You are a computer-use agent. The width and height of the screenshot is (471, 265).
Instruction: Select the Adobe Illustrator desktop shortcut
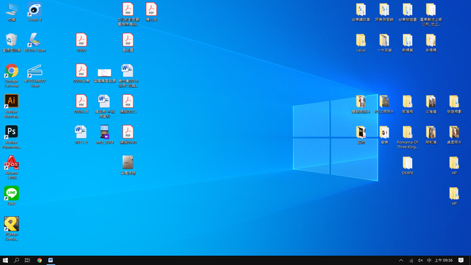click(11, 107)
